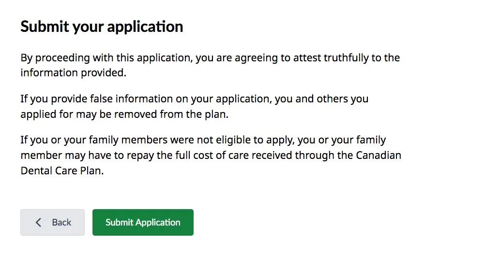Viewport: 485px width, 255px height.
Task: Click the paragraph about repaying cost of care
Action: [210, 156]
